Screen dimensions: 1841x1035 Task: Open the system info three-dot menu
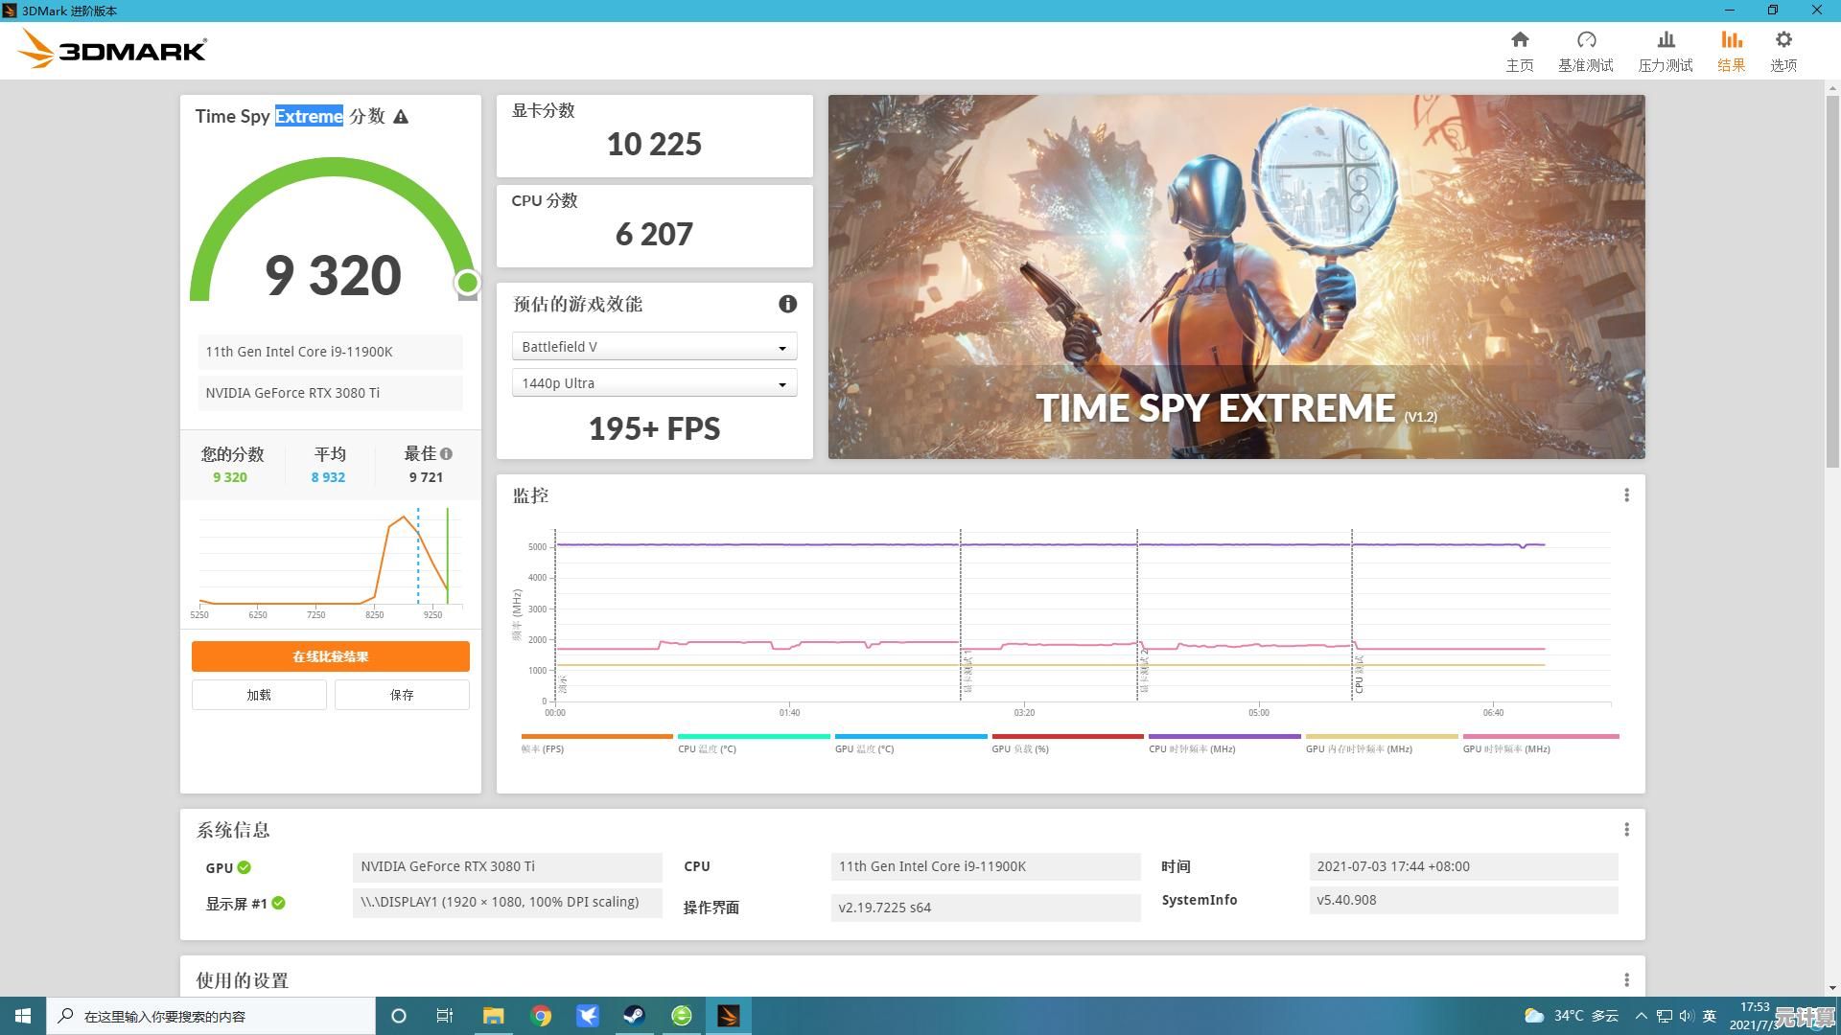[x=1626, y=830]
